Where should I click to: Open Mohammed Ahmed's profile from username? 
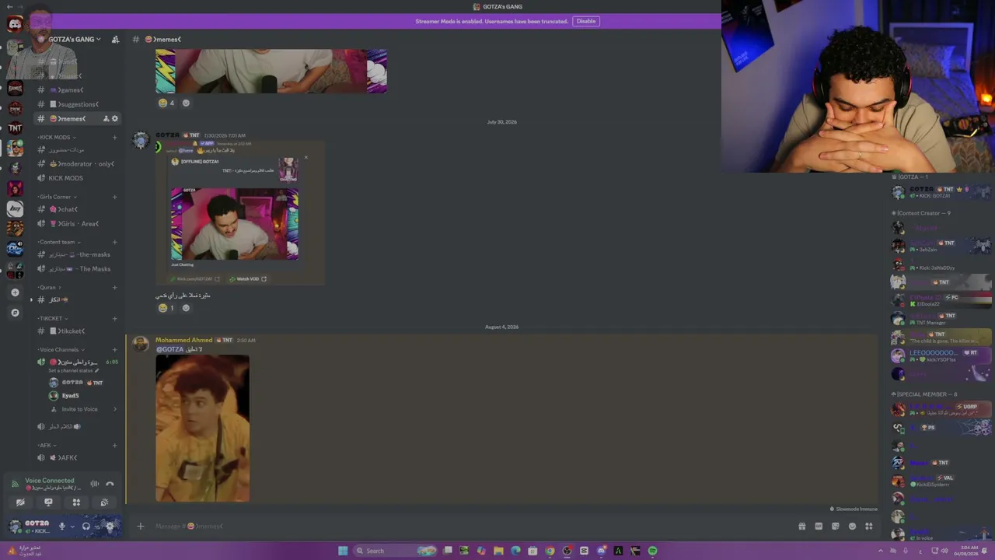[183, 340]
